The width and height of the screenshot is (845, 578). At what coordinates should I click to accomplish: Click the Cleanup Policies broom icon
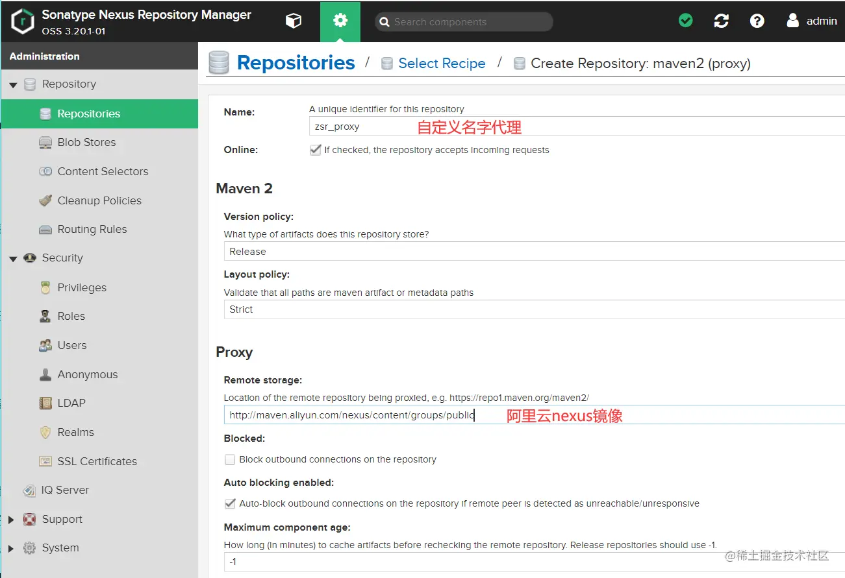click(45, 200)
